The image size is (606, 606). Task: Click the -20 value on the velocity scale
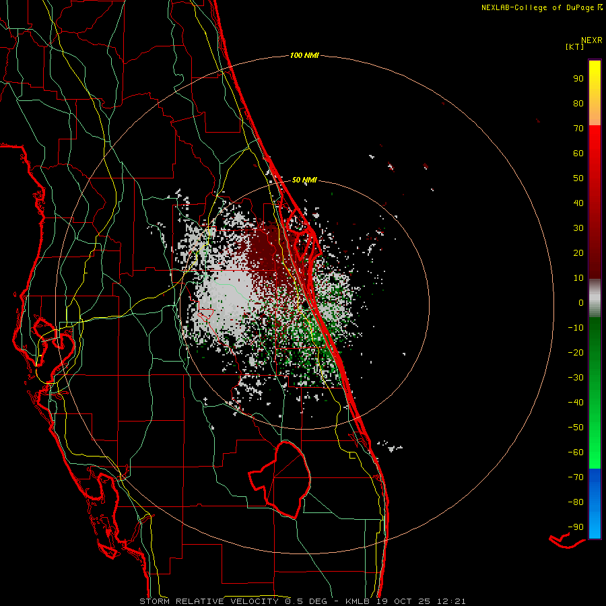576,353
